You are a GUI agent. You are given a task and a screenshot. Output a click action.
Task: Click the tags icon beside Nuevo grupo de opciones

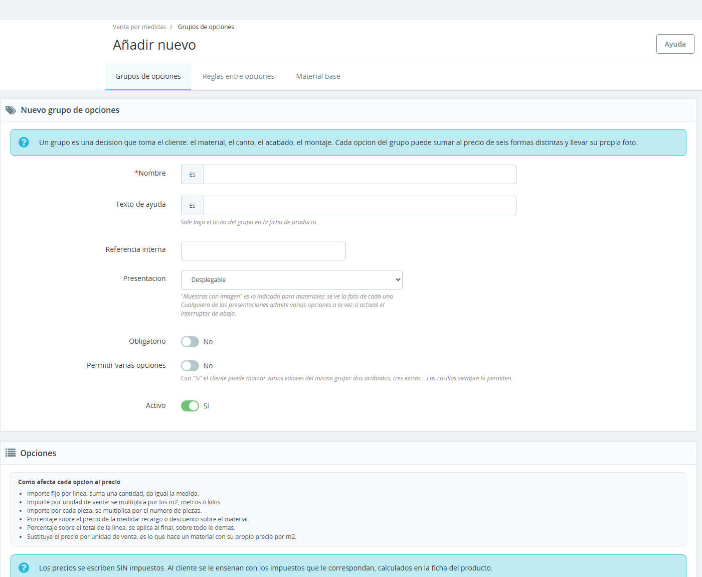click(x=11, y=110)
